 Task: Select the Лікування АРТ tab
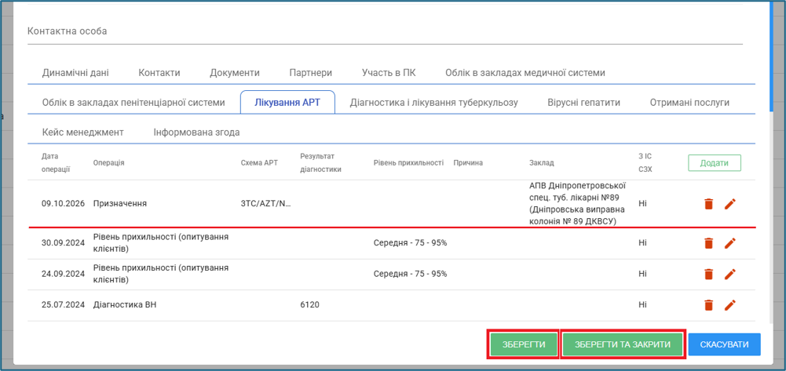click(287, 103)
